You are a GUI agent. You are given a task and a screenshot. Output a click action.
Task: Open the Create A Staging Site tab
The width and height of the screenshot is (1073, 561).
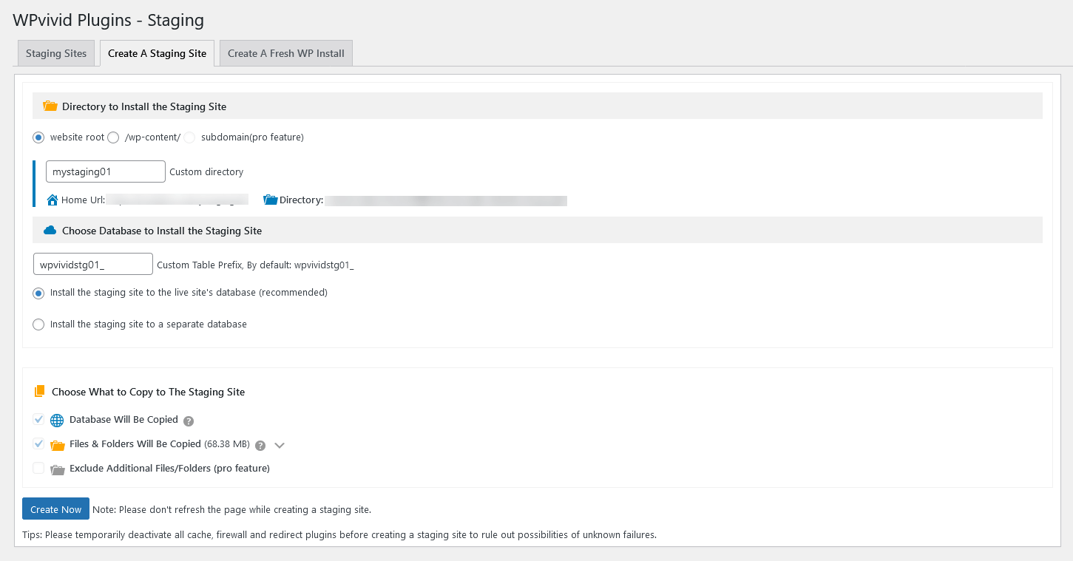click(158, 53)
